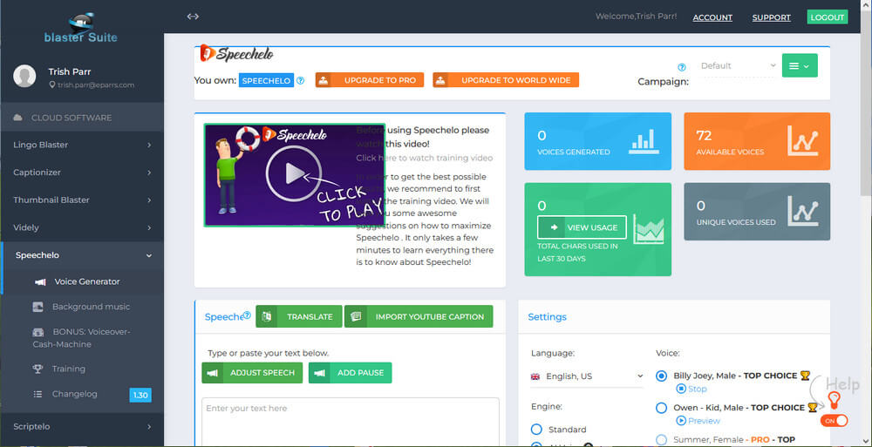Click the ADD PAUSE button
Image resolution: width=872 pixels, height=447 pixels.
click(351, 373)
